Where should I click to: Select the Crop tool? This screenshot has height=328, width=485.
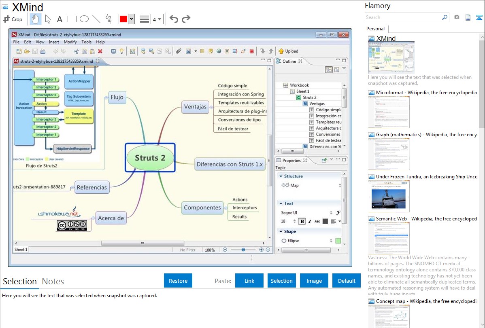click(13, 19)
